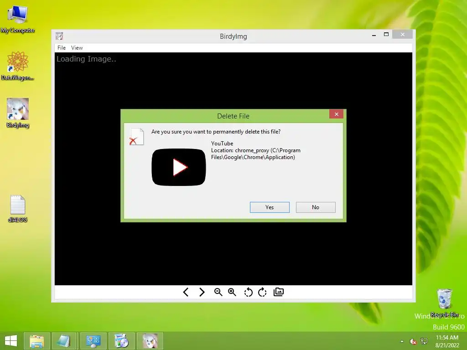Screen dimensions: 467x350
Task: Maximize the BirdyImg window
Action: pyautogui.click(x=386, y=35)
